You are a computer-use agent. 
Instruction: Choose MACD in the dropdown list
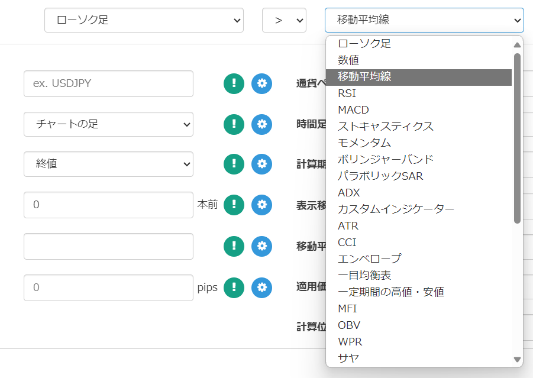coord(353,110)
